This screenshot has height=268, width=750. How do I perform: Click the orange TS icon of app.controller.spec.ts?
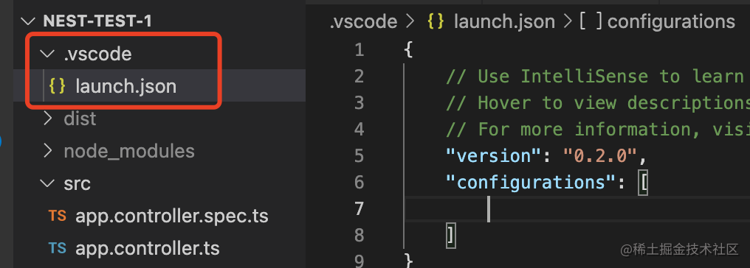57,216
